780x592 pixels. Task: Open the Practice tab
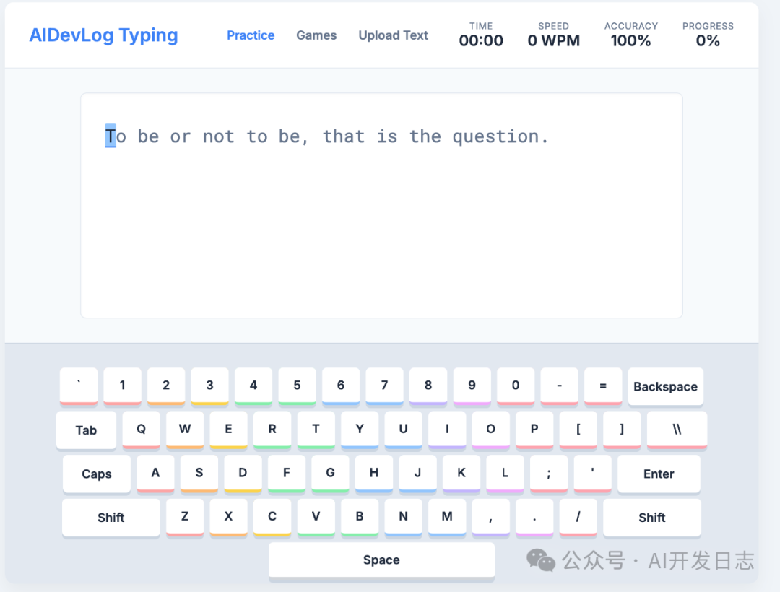[250, 35]
